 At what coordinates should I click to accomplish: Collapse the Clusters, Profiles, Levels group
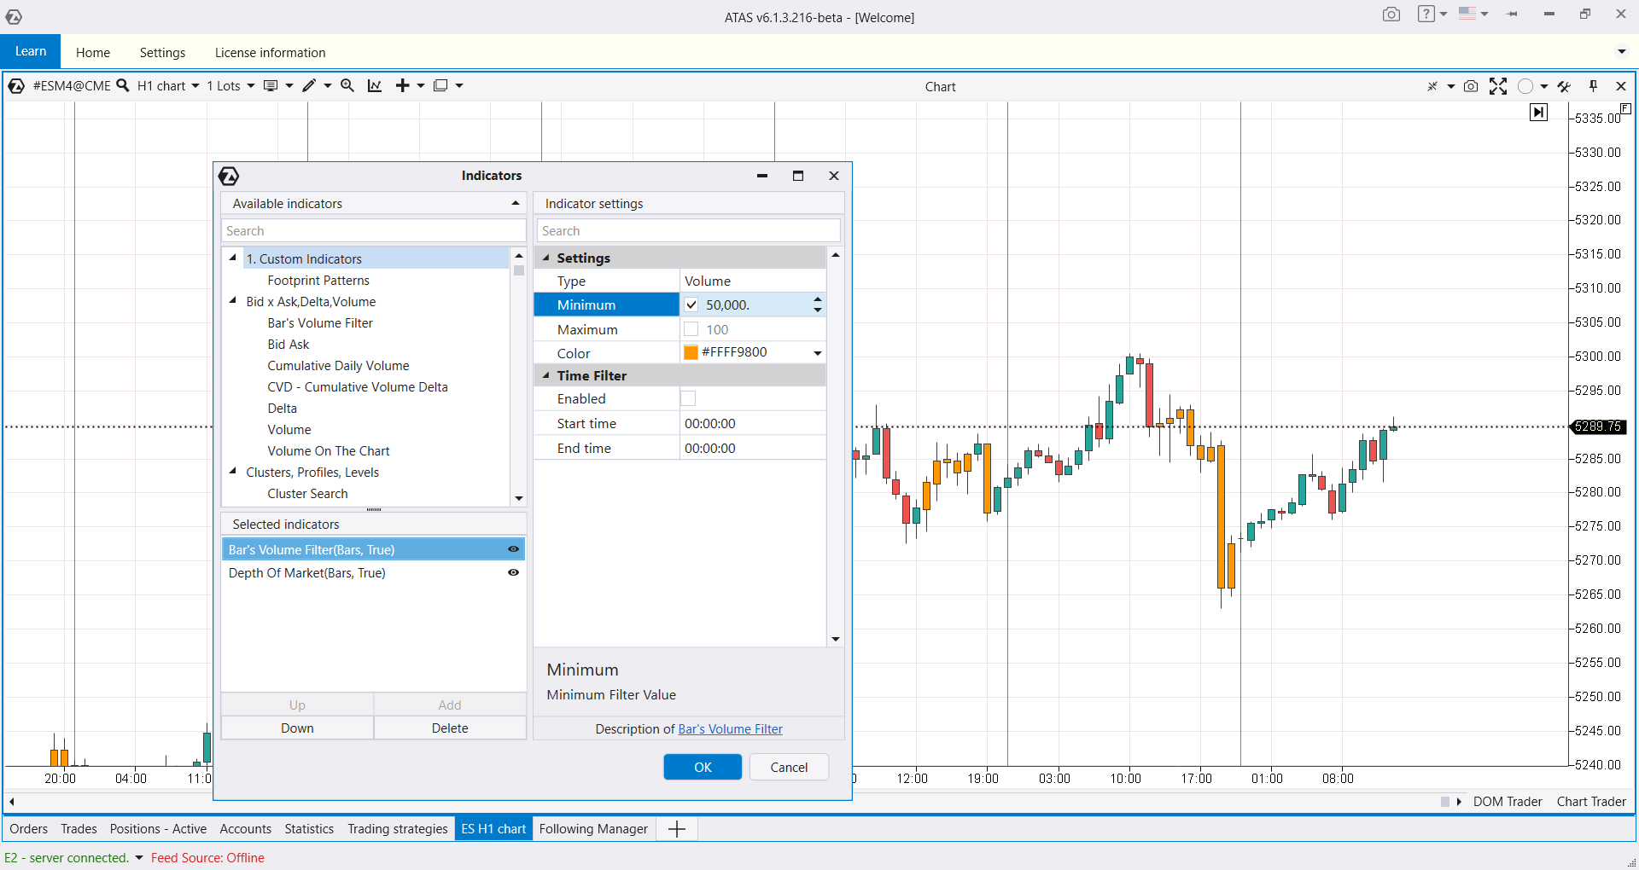tap(233, 472)
